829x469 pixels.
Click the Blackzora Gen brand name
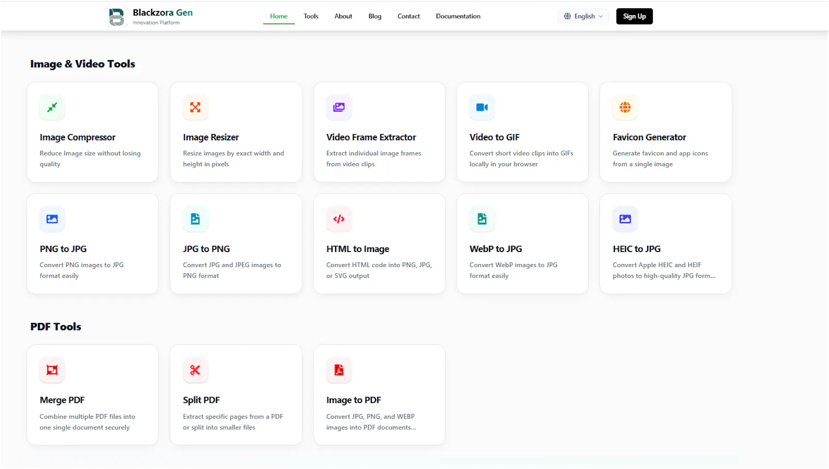[163, 12]
